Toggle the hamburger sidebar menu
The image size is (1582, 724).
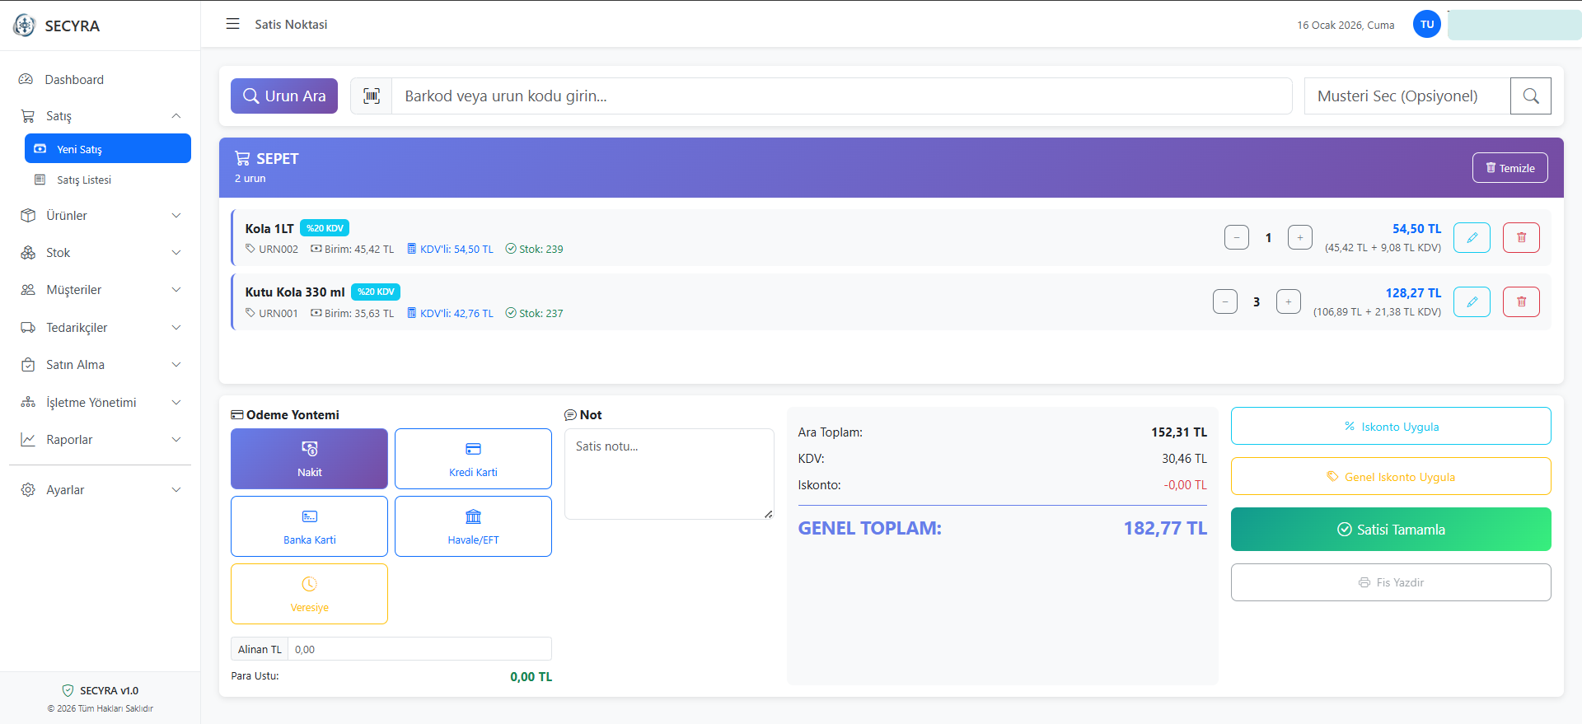pos(233,25)
